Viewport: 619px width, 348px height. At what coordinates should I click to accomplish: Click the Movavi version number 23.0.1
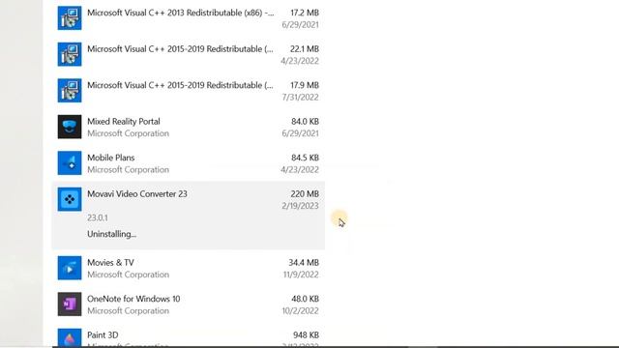click(x=98, y=217)
